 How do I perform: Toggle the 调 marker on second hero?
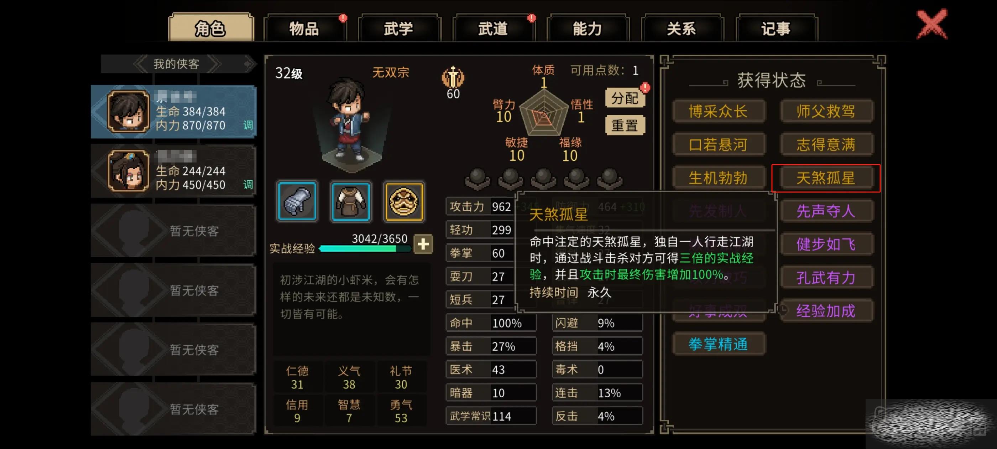click(x=248, y=184)
